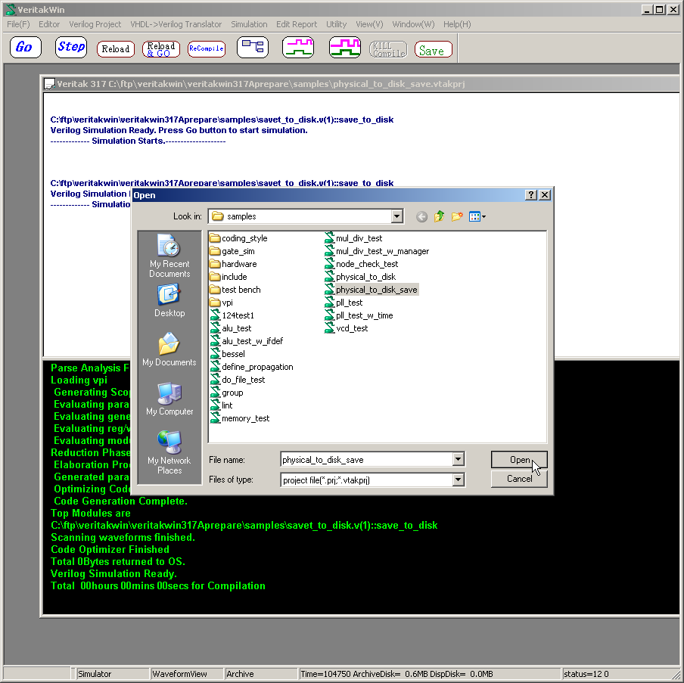Go to Desktop in places bar
The height and width of the screenshot is (683, 684).
coord(169,301)
